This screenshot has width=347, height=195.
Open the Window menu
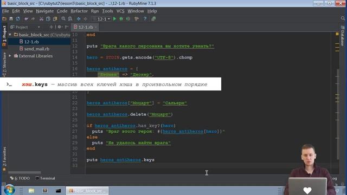136,11
